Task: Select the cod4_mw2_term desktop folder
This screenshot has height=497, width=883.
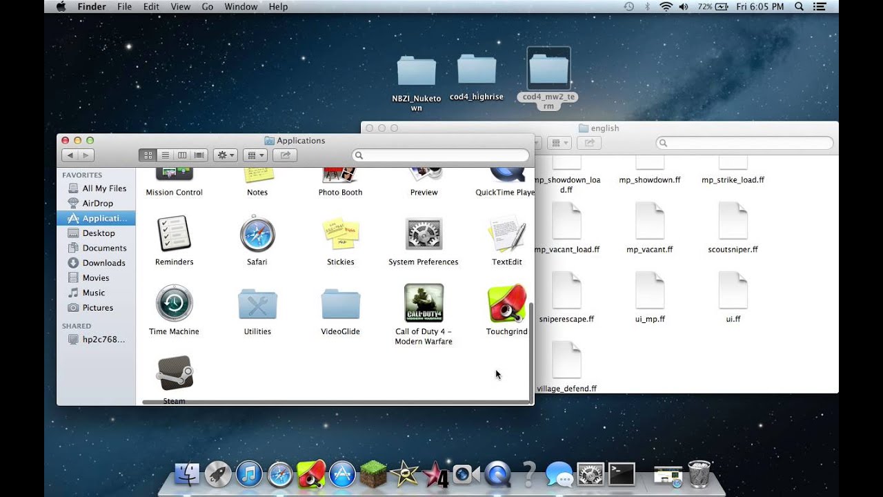Action: 548,69
